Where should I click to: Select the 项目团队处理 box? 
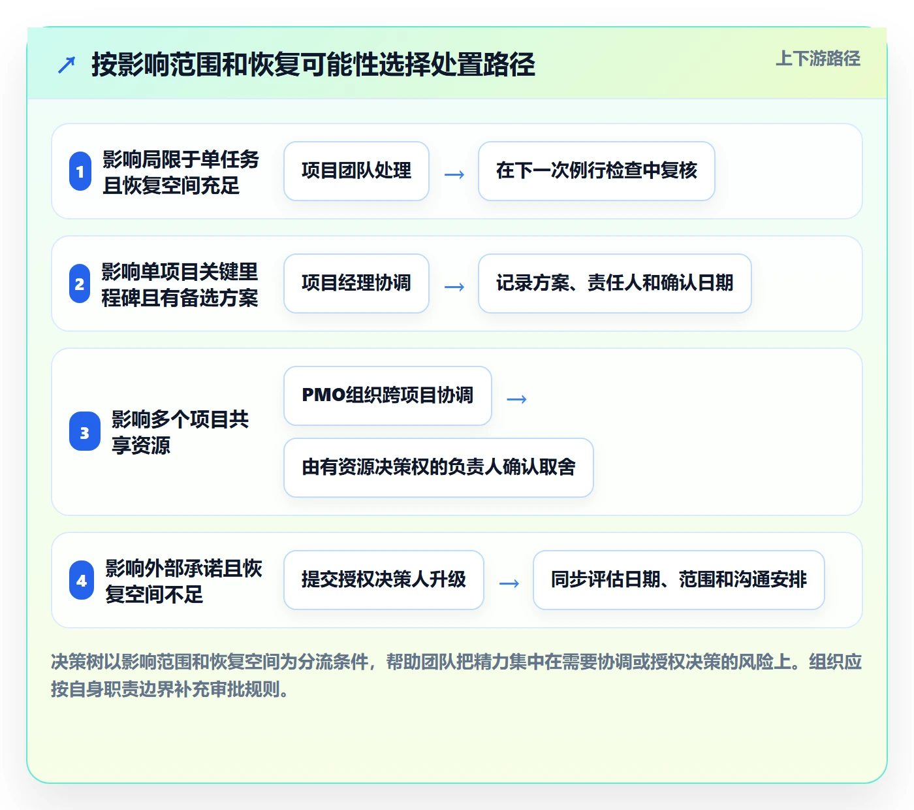[356, 171]
